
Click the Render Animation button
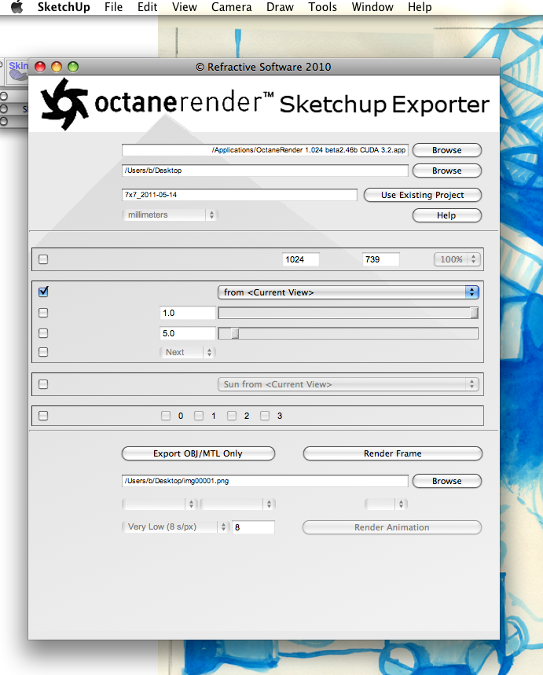click(x=392, y=527)
